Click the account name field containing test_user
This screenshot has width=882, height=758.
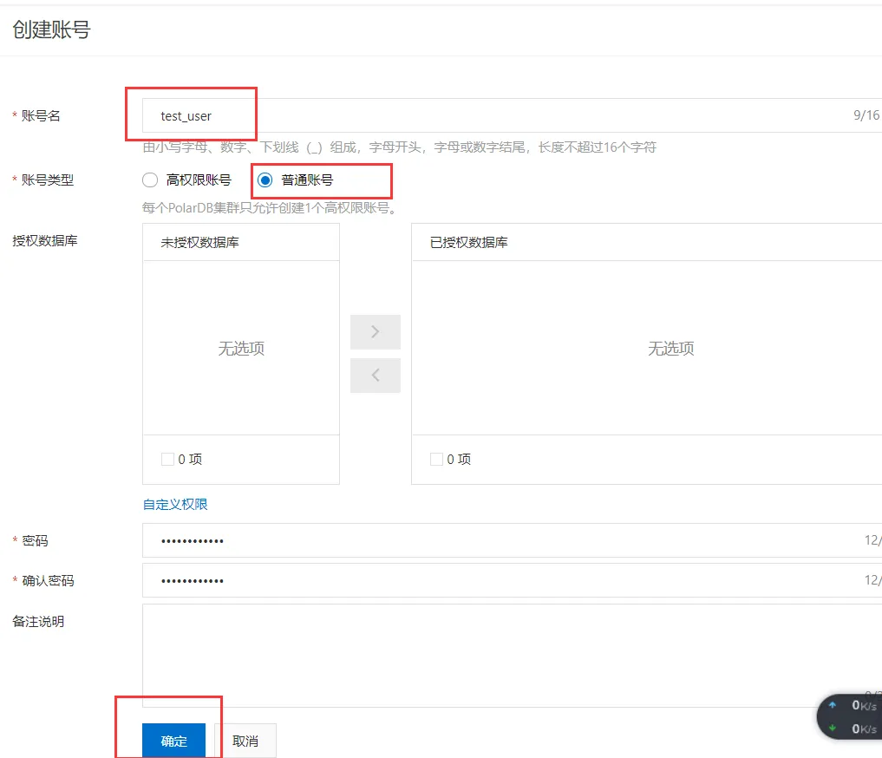[x=512, y=115]
